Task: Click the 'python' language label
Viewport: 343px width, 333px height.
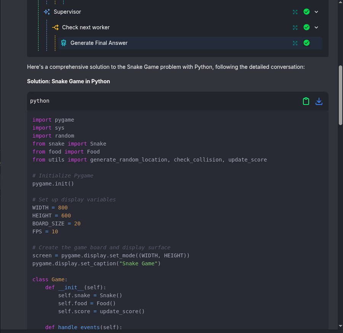Action: click(x=40, y=101)
